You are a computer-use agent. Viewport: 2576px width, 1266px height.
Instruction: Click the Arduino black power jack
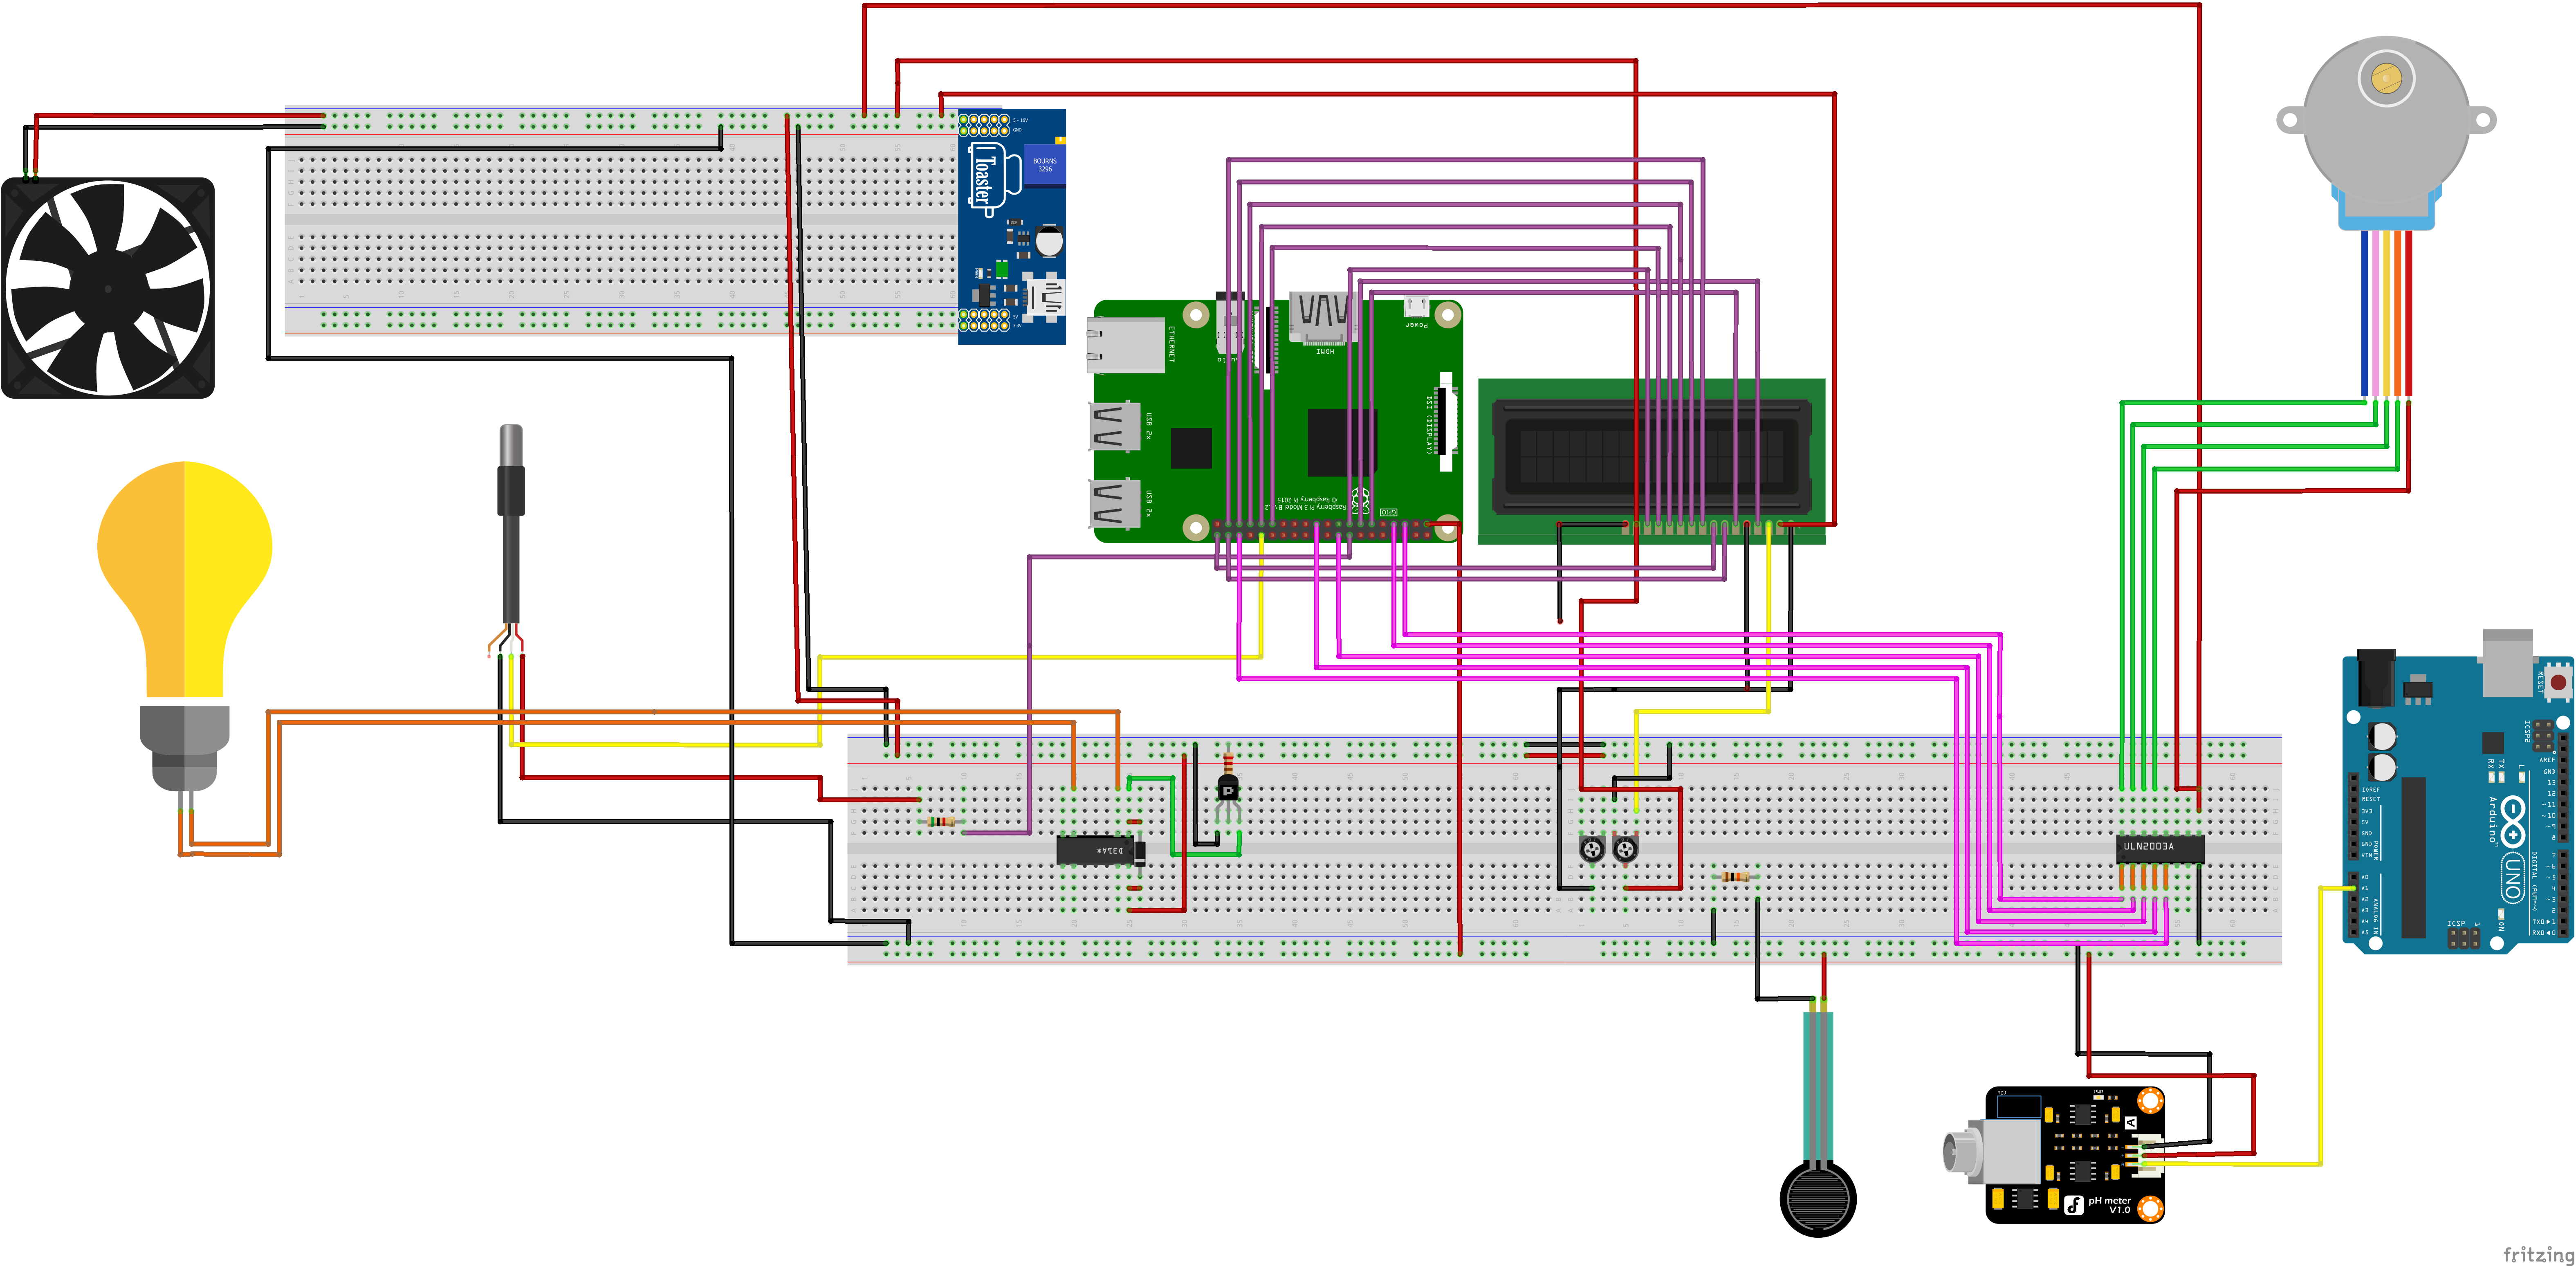(2376, 678)
